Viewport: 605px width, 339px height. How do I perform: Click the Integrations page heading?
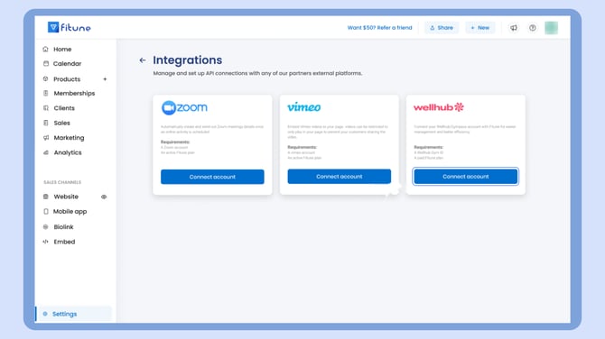pos(188,60)
